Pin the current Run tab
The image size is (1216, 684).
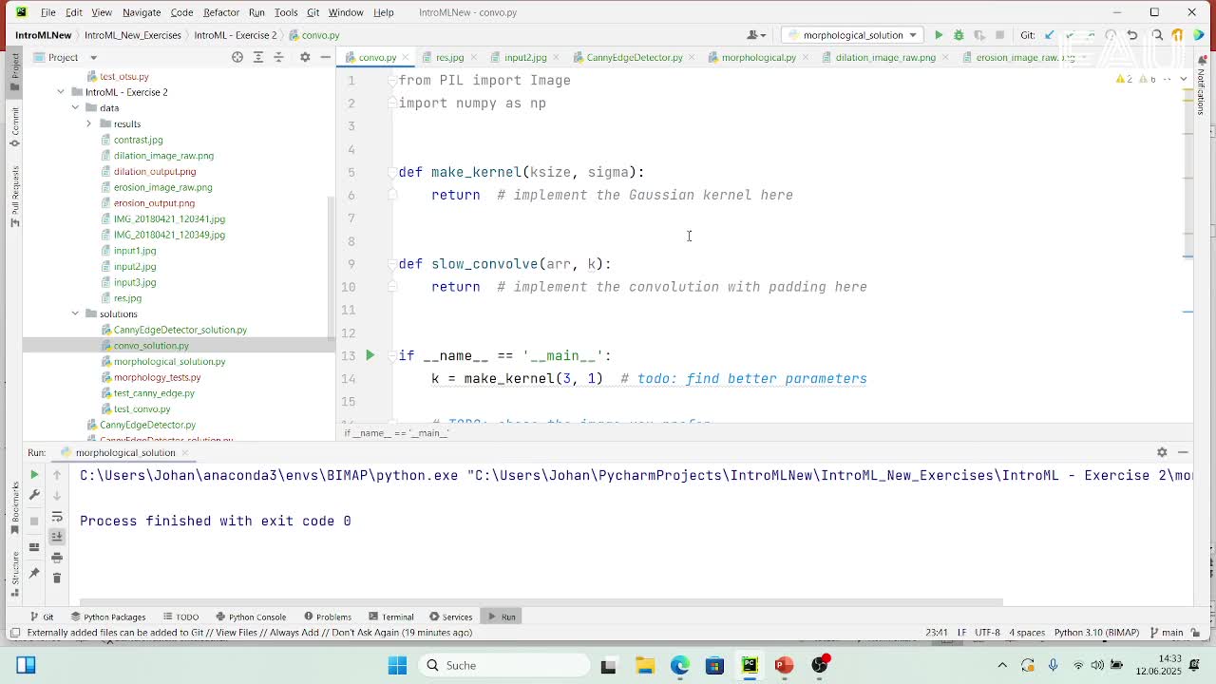pos(34,573)
